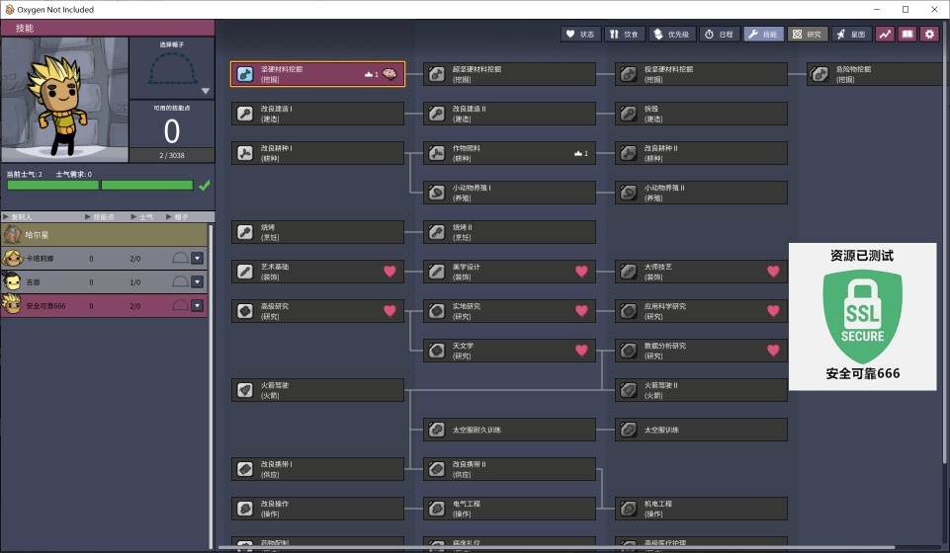Image resolution: width=950 pixels, height=553 pixels.
Task: Toggle the 研究 research screen button
Action: pos(808,35)
